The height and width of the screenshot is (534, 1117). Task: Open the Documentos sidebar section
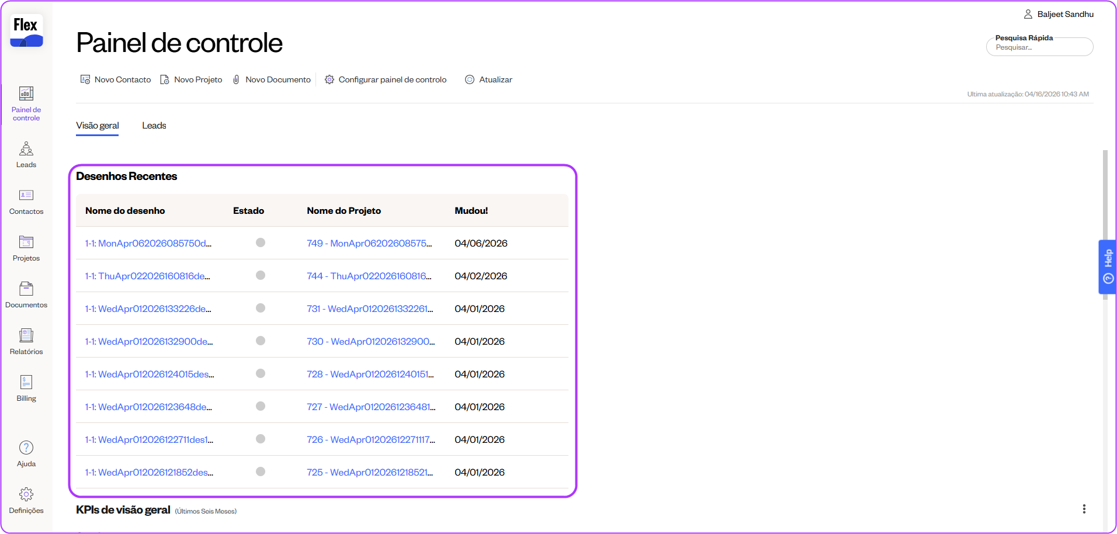(26, 294)
